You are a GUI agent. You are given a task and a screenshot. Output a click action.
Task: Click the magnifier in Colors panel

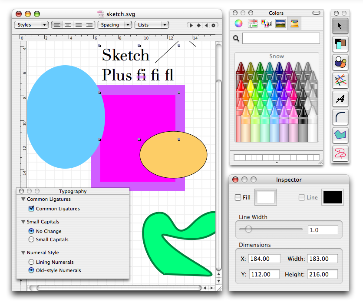pos(236,38)
